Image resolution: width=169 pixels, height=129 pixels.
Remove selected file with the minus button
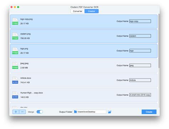pos(22,112)
